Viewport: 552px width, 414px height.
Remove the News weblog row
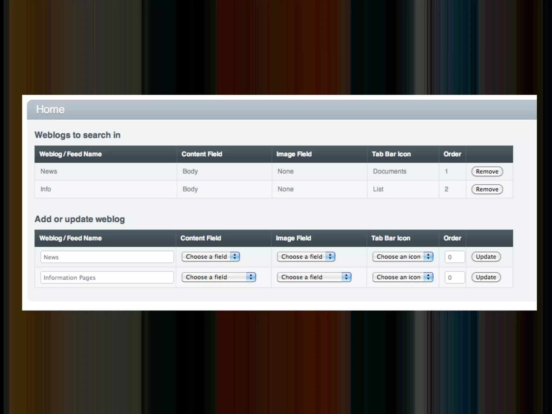(x=487, y=171)
